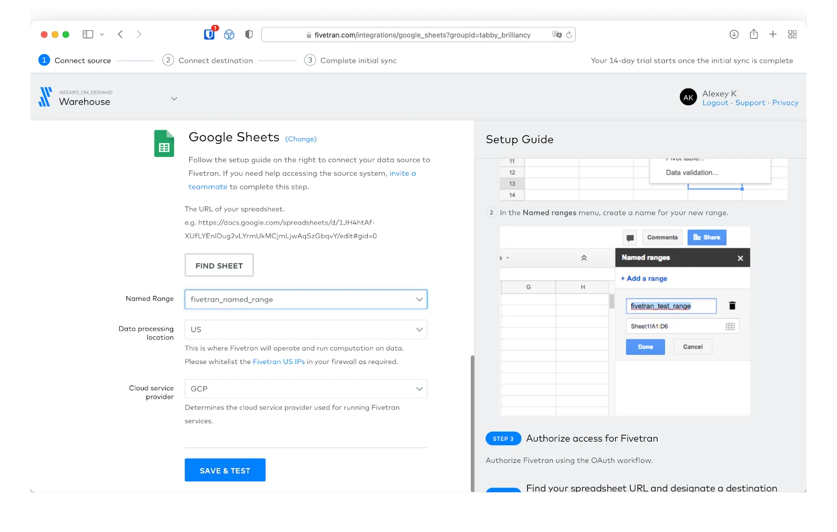The height and width of the screenshot is (532, 837).
Task: Click the form panel scrollbar
Action: (472, 424)
